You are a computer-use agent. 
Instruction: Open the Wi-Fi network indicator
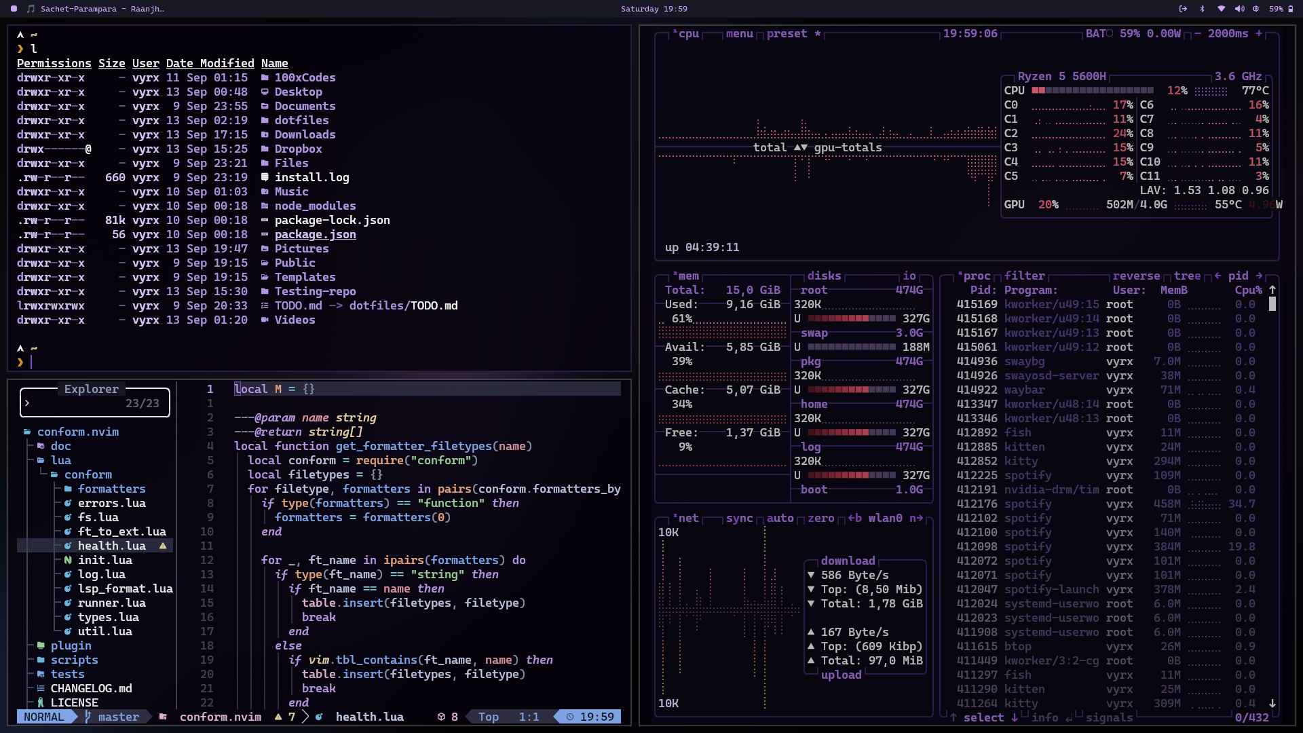pyautogui.click(x=1221, y=9)
